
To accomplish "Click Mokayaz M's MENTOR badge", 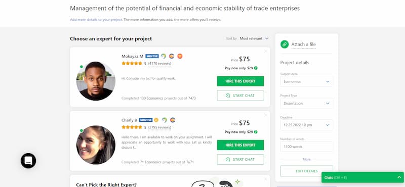I will click(x=152, y=56).
